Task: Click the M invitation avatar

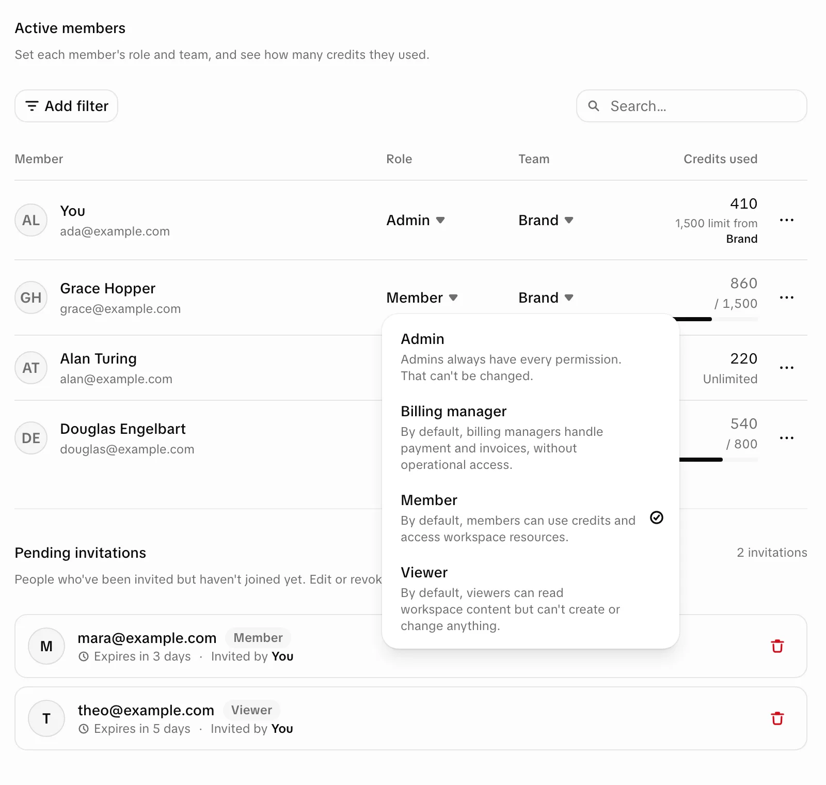Action: (x=46, y=646)
